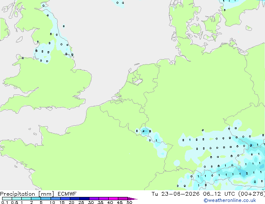265x204 pixels.
Task: Click the 0.5–1 mm legend color swatch
Action: coord(17,199)
